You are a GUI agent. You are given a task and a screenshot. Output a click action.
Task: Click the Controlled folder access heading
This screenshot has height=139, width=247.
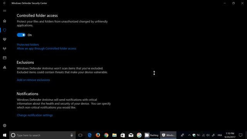point(37,15)
